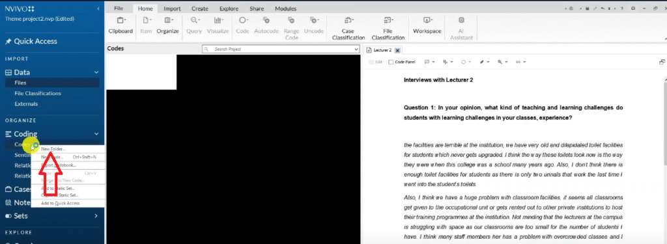The image size is (667, 244).
Task: Click the document's vertical scrollbar
Action: click(665, 123)
